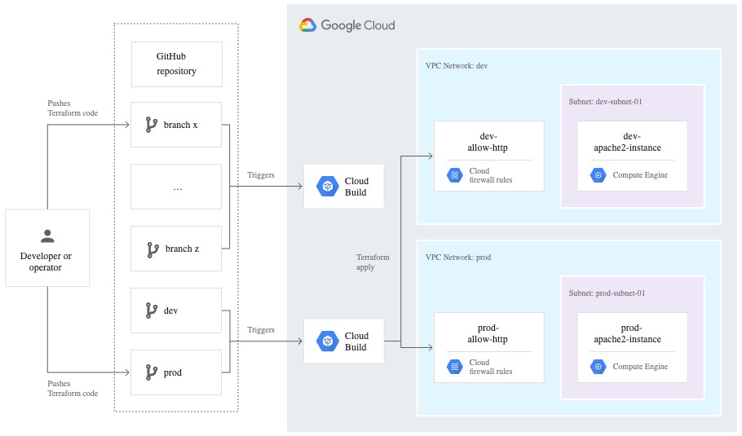Click 'Compute Engine' text in dev subnet
The height and width of the screenshot is (436, 742).
tap(640, 175)
